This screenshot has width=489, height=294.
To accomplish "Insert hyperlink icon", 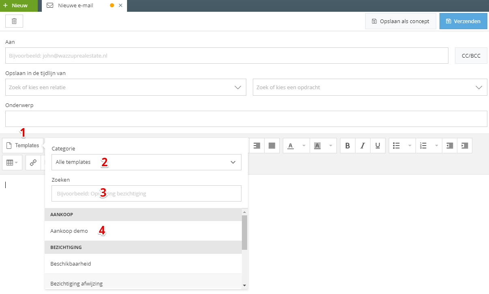I will click(x=33, y=163).
